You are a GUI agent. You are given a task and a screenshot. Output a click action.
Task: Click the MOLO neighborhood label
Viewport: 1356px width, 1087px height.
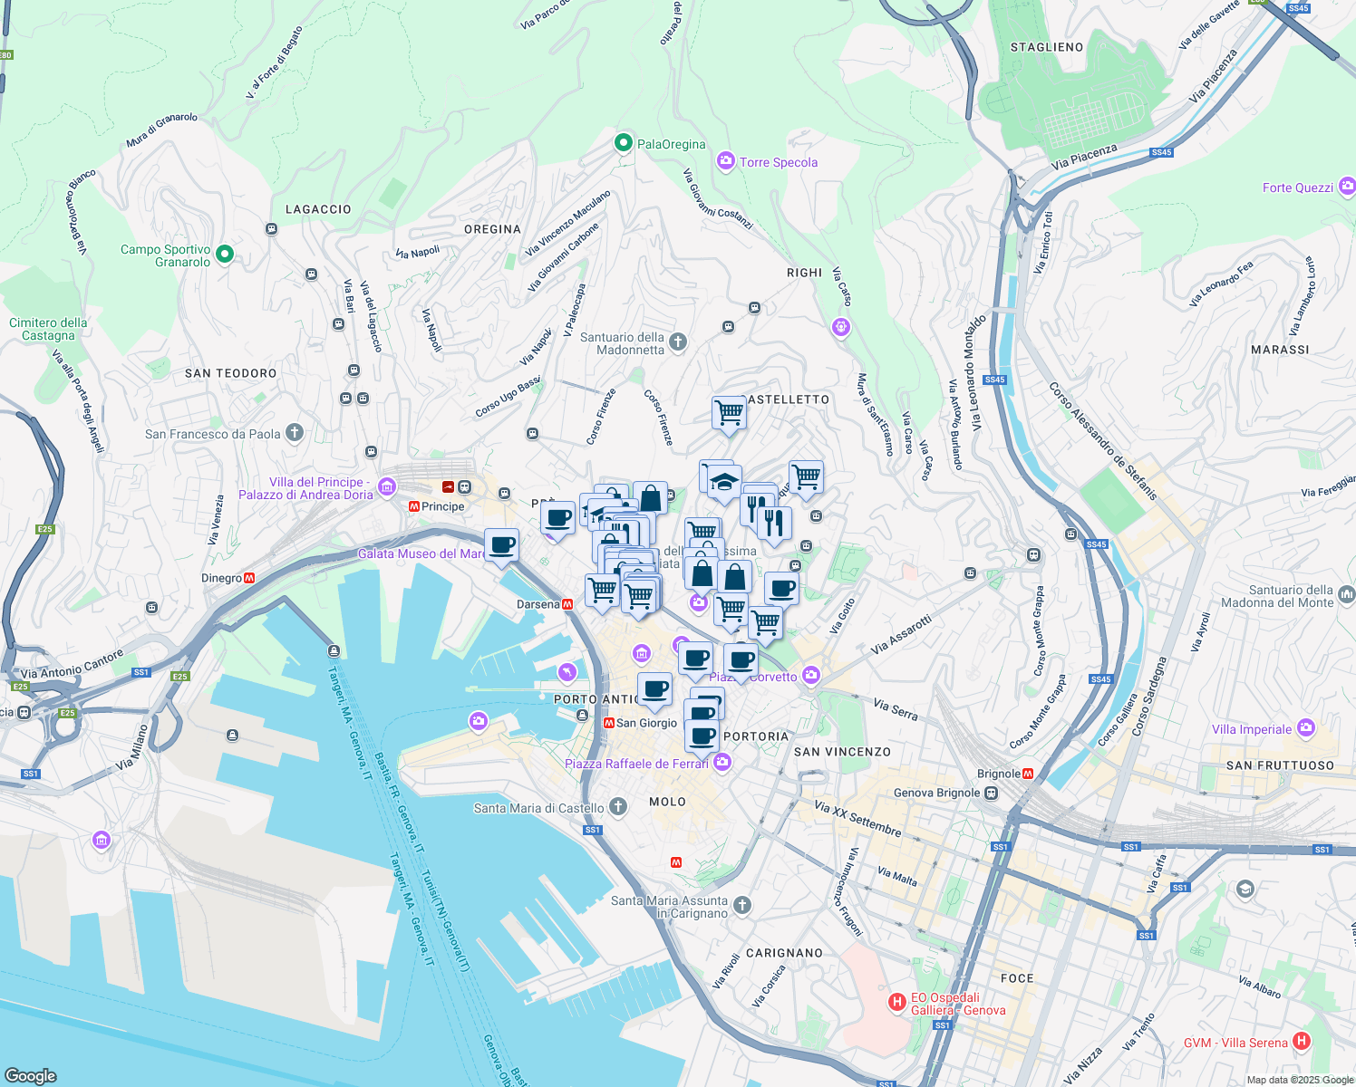click(667, 802)
